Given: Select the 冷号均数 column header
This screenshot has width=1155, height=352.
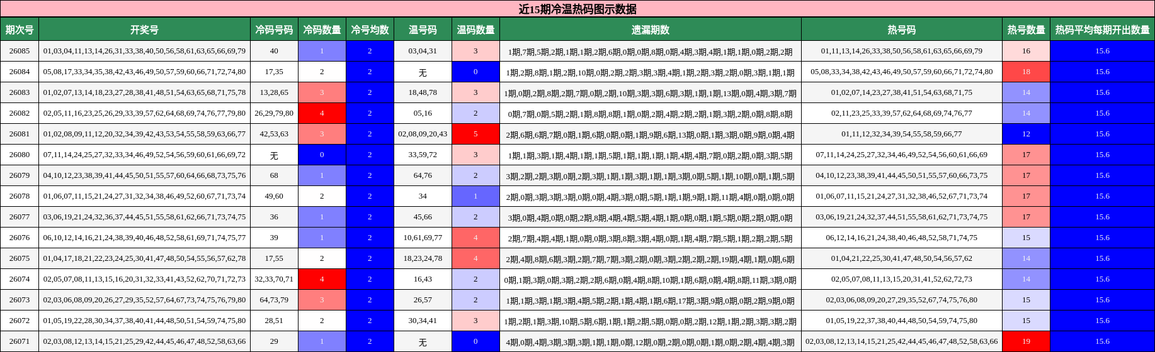Looking at the screenshot, I should pyautogui.click(x=370, y=30).
